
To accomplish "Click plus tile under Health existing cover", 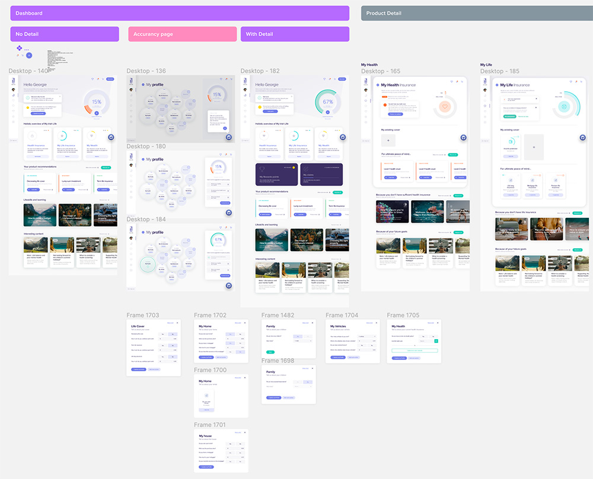I will point(389,141).
